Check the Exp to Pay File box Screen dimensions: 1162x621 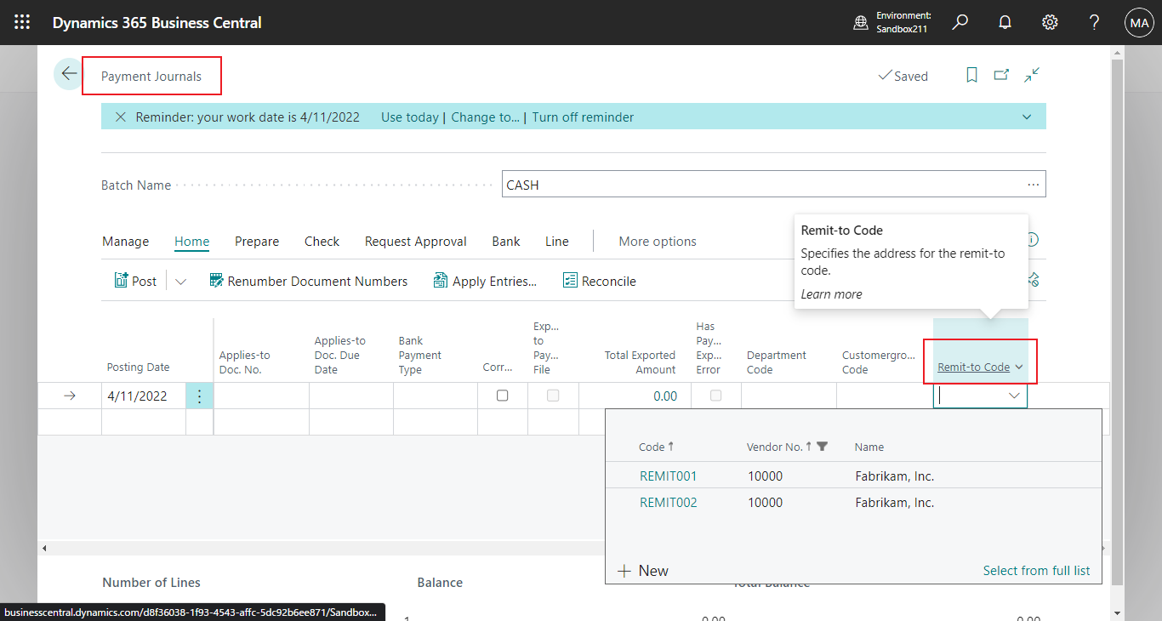click(553, 395)
